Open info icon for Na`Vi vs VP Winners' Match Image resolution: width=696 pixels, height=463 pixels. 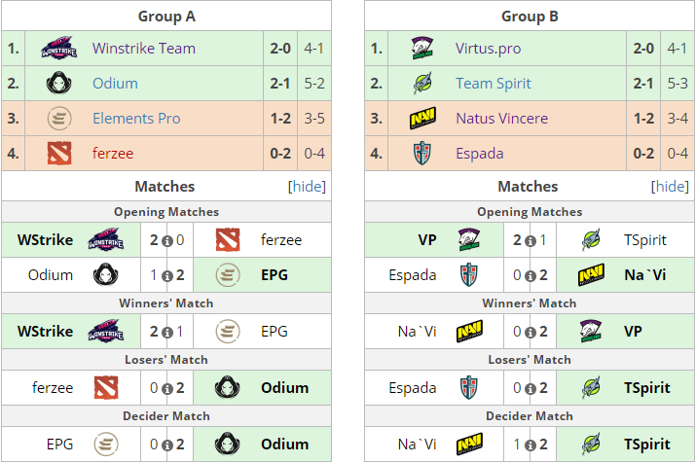531,332
